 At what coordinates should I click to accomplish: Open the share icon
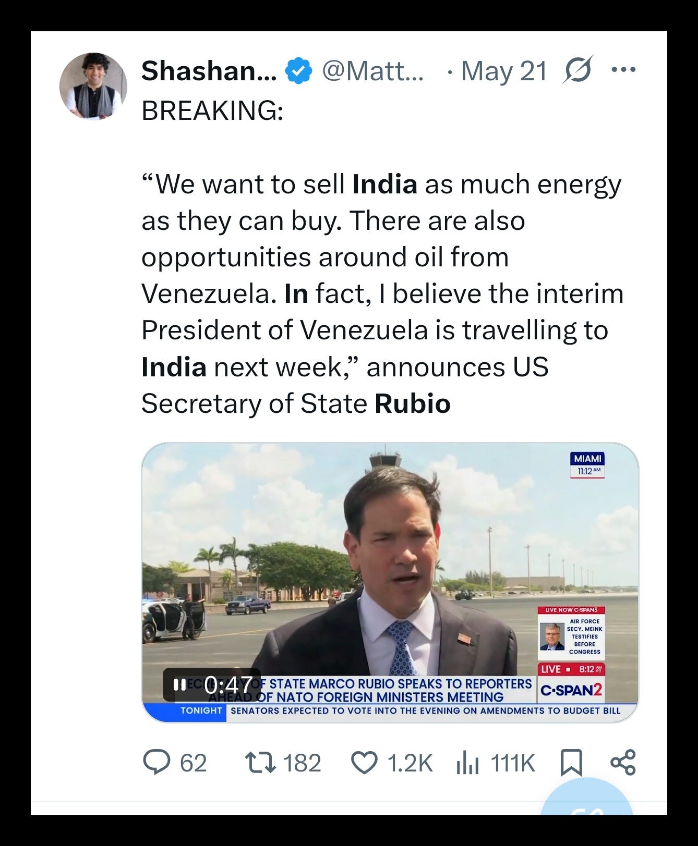coord(623,762)
